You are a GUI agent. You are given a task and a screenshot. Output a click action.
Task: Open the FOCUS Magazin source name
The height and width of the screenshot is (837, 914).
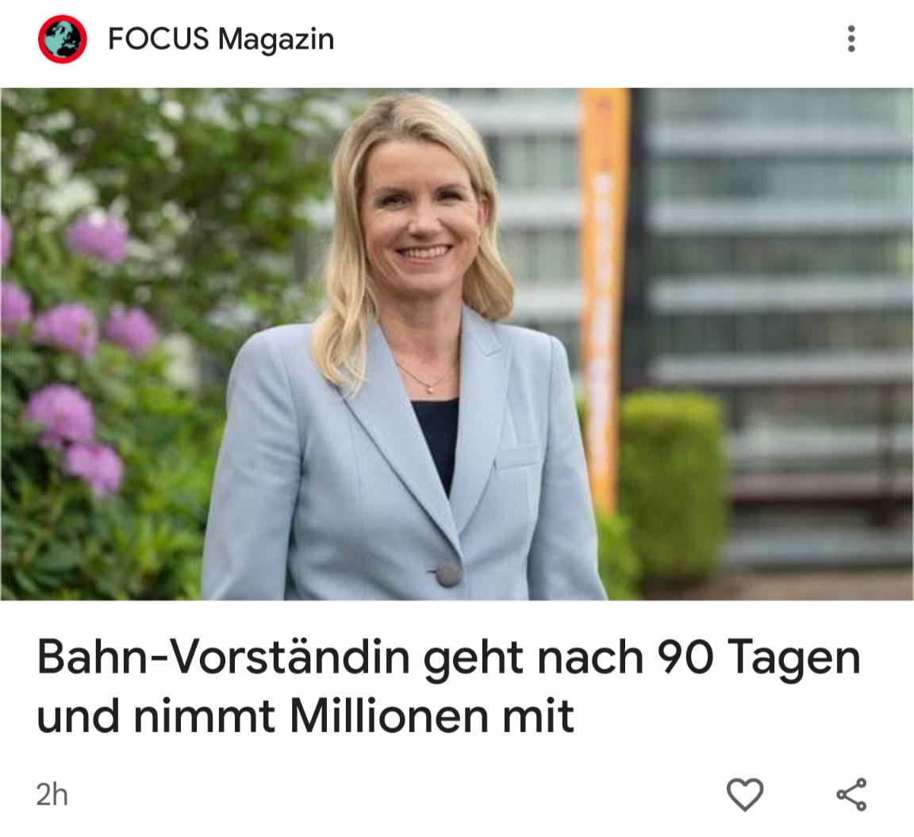tap(221, 40)
